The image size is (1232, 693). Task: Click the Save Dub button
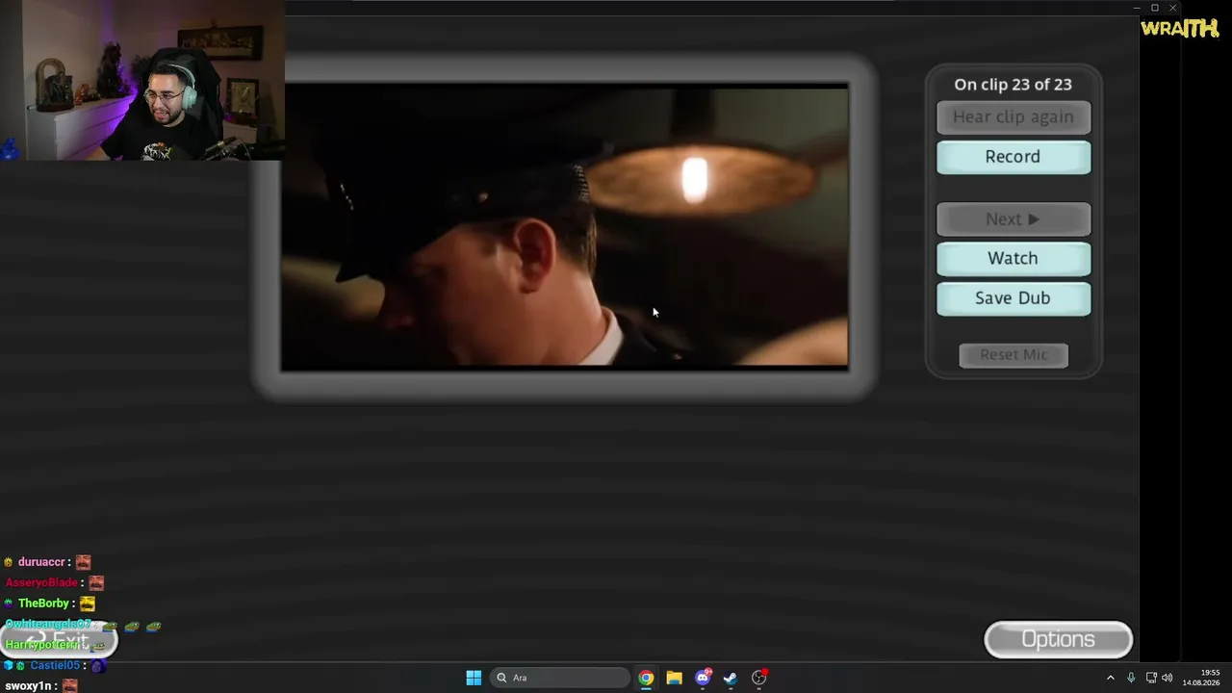pyautogui.click(x=1014, y=298)
